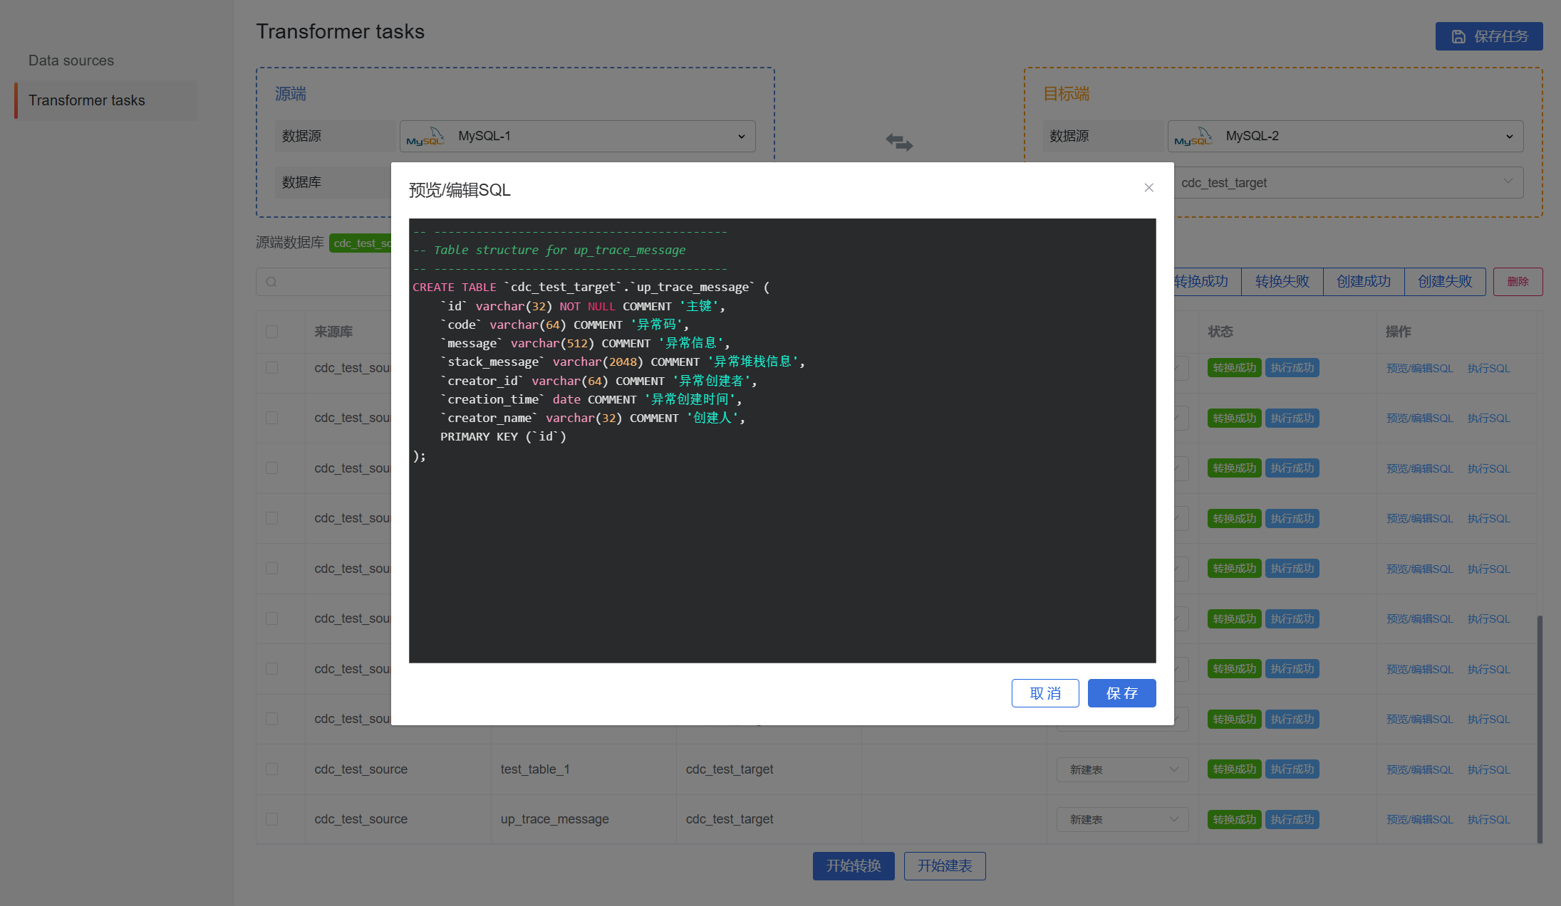Toggle the select-all checkbox in table header
The width and height of the screenshot is (1561, 906).
[271, 332]
